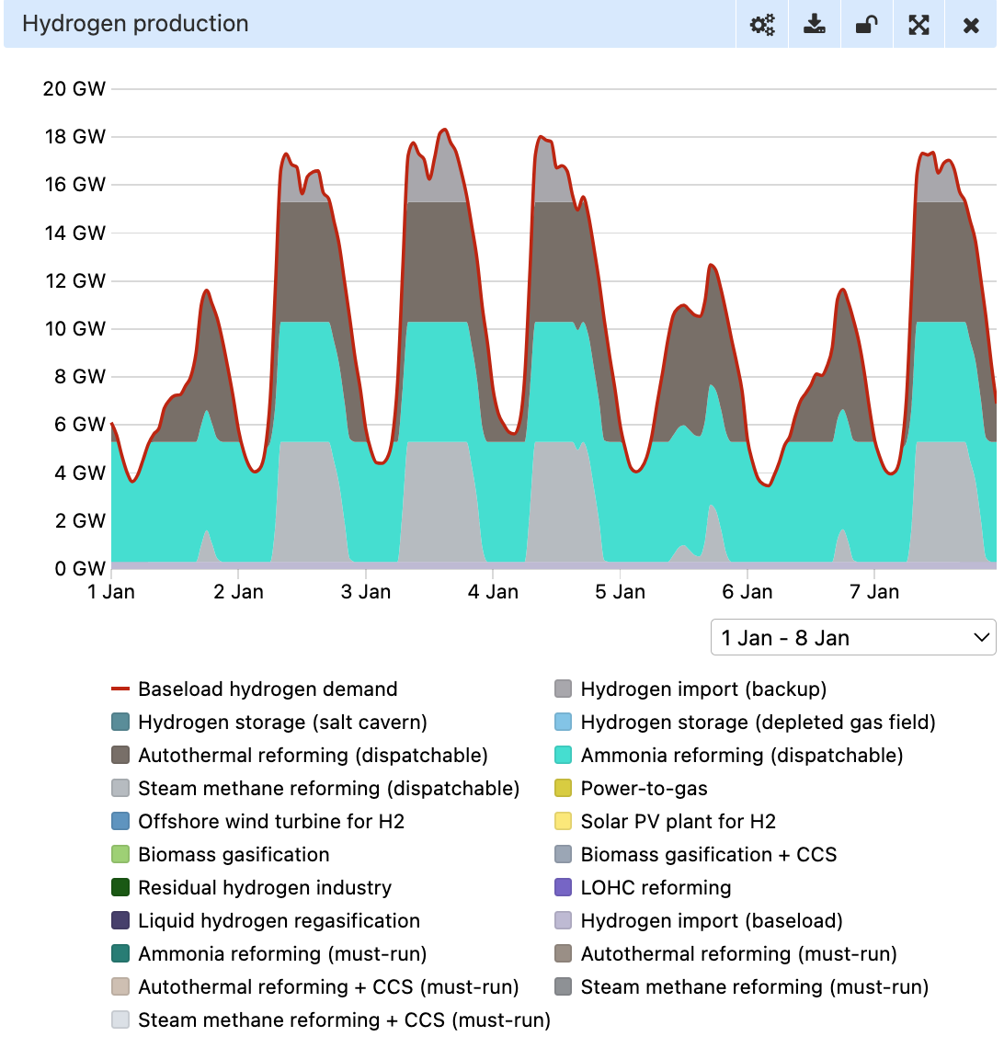This screenshot has height=1048, width=1004.
Task: Click the Ammonia reforming (must-run) teal swatch
Action: (x=120, y=953)
